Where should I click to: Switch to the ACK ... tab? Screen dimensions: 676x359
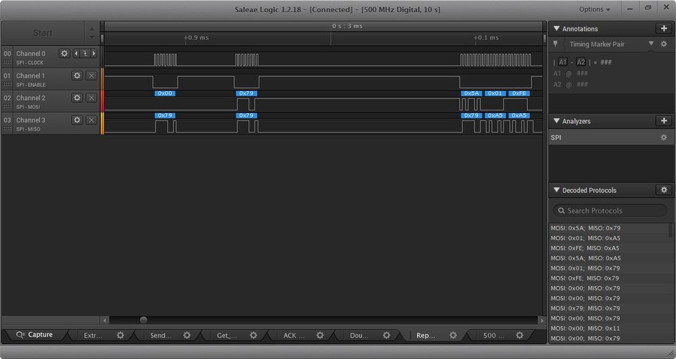pyautogui.click(x=294, y=335)
